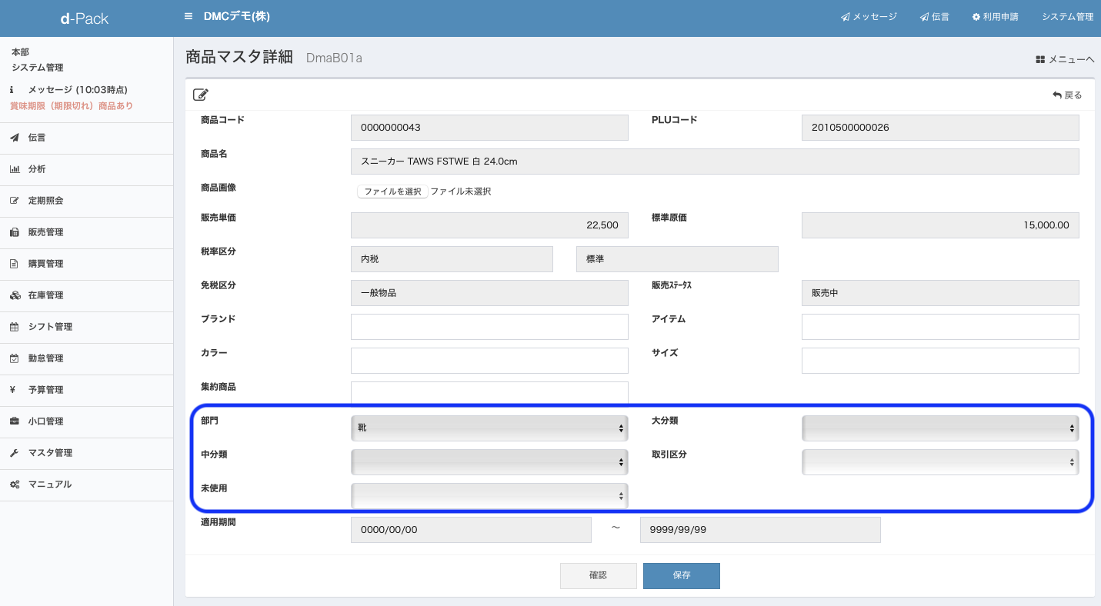Screen dimensions: 1101x606
Task: Click the 確認 button
Action: click(598, 576)
